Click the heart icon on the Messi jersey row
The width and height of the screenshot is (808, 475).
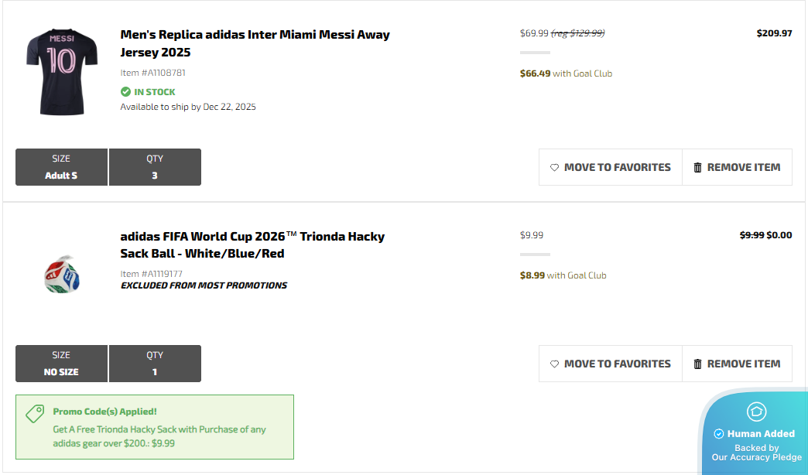click(554, 167)
